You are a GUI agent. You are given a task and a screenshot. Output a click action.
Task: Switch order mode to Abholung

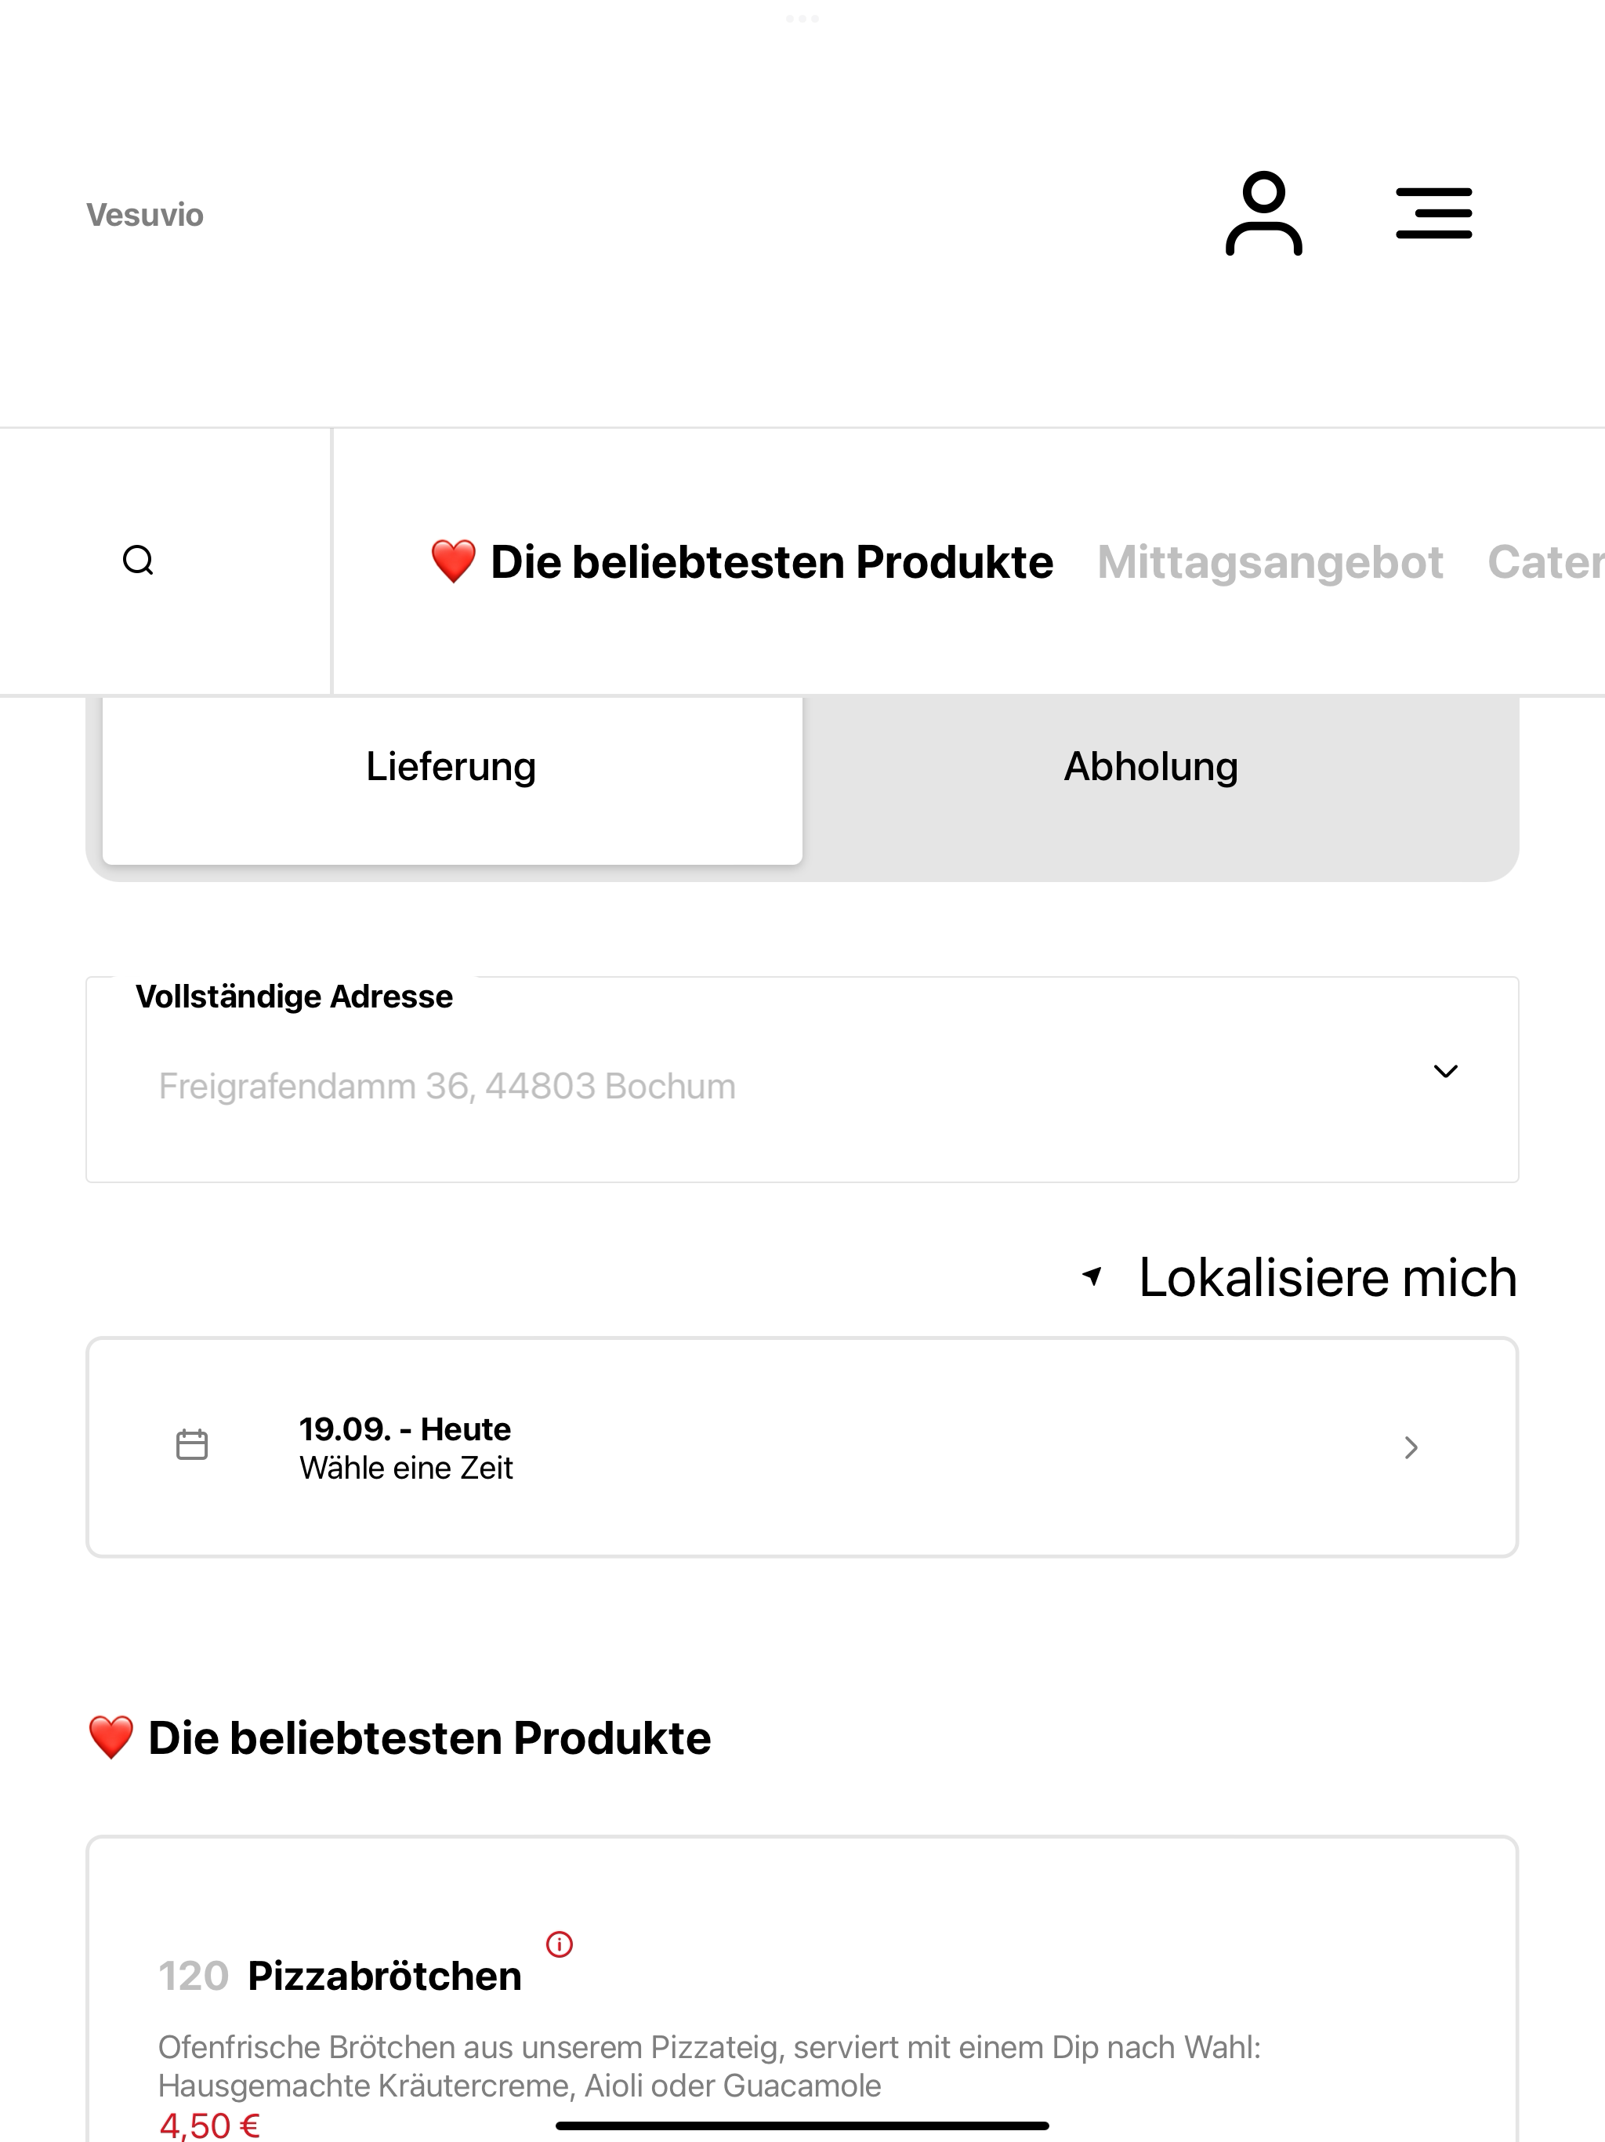1151,767
